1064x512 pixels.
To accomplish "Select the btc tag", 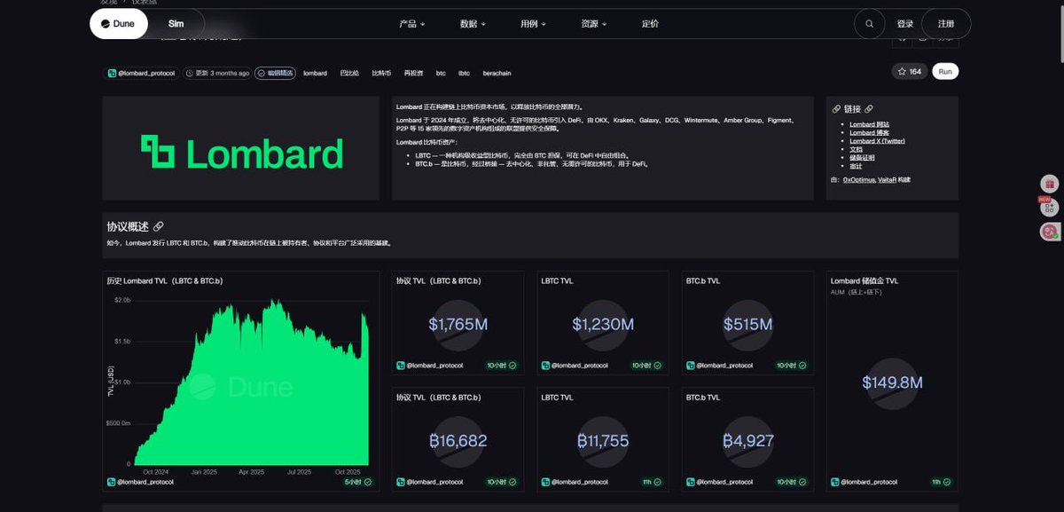I will 441,73.
